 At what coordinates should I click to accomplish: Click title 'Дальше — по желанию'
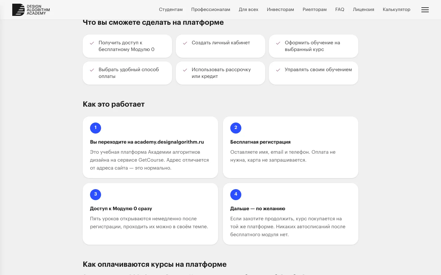coord(258,209)
